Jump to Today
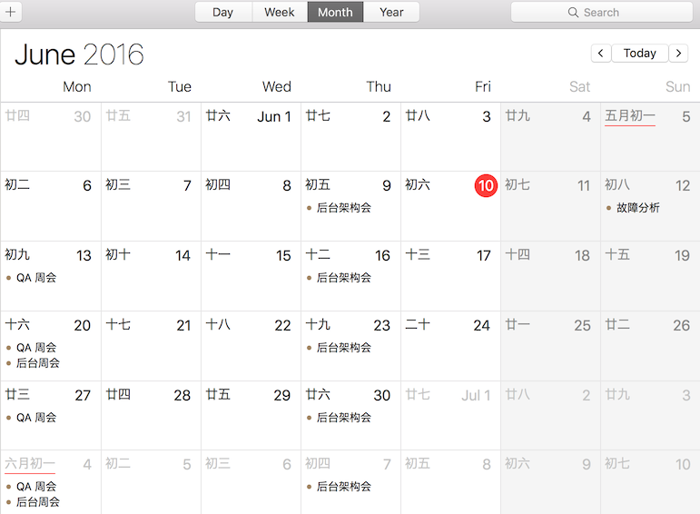 [x=639, y=54]
